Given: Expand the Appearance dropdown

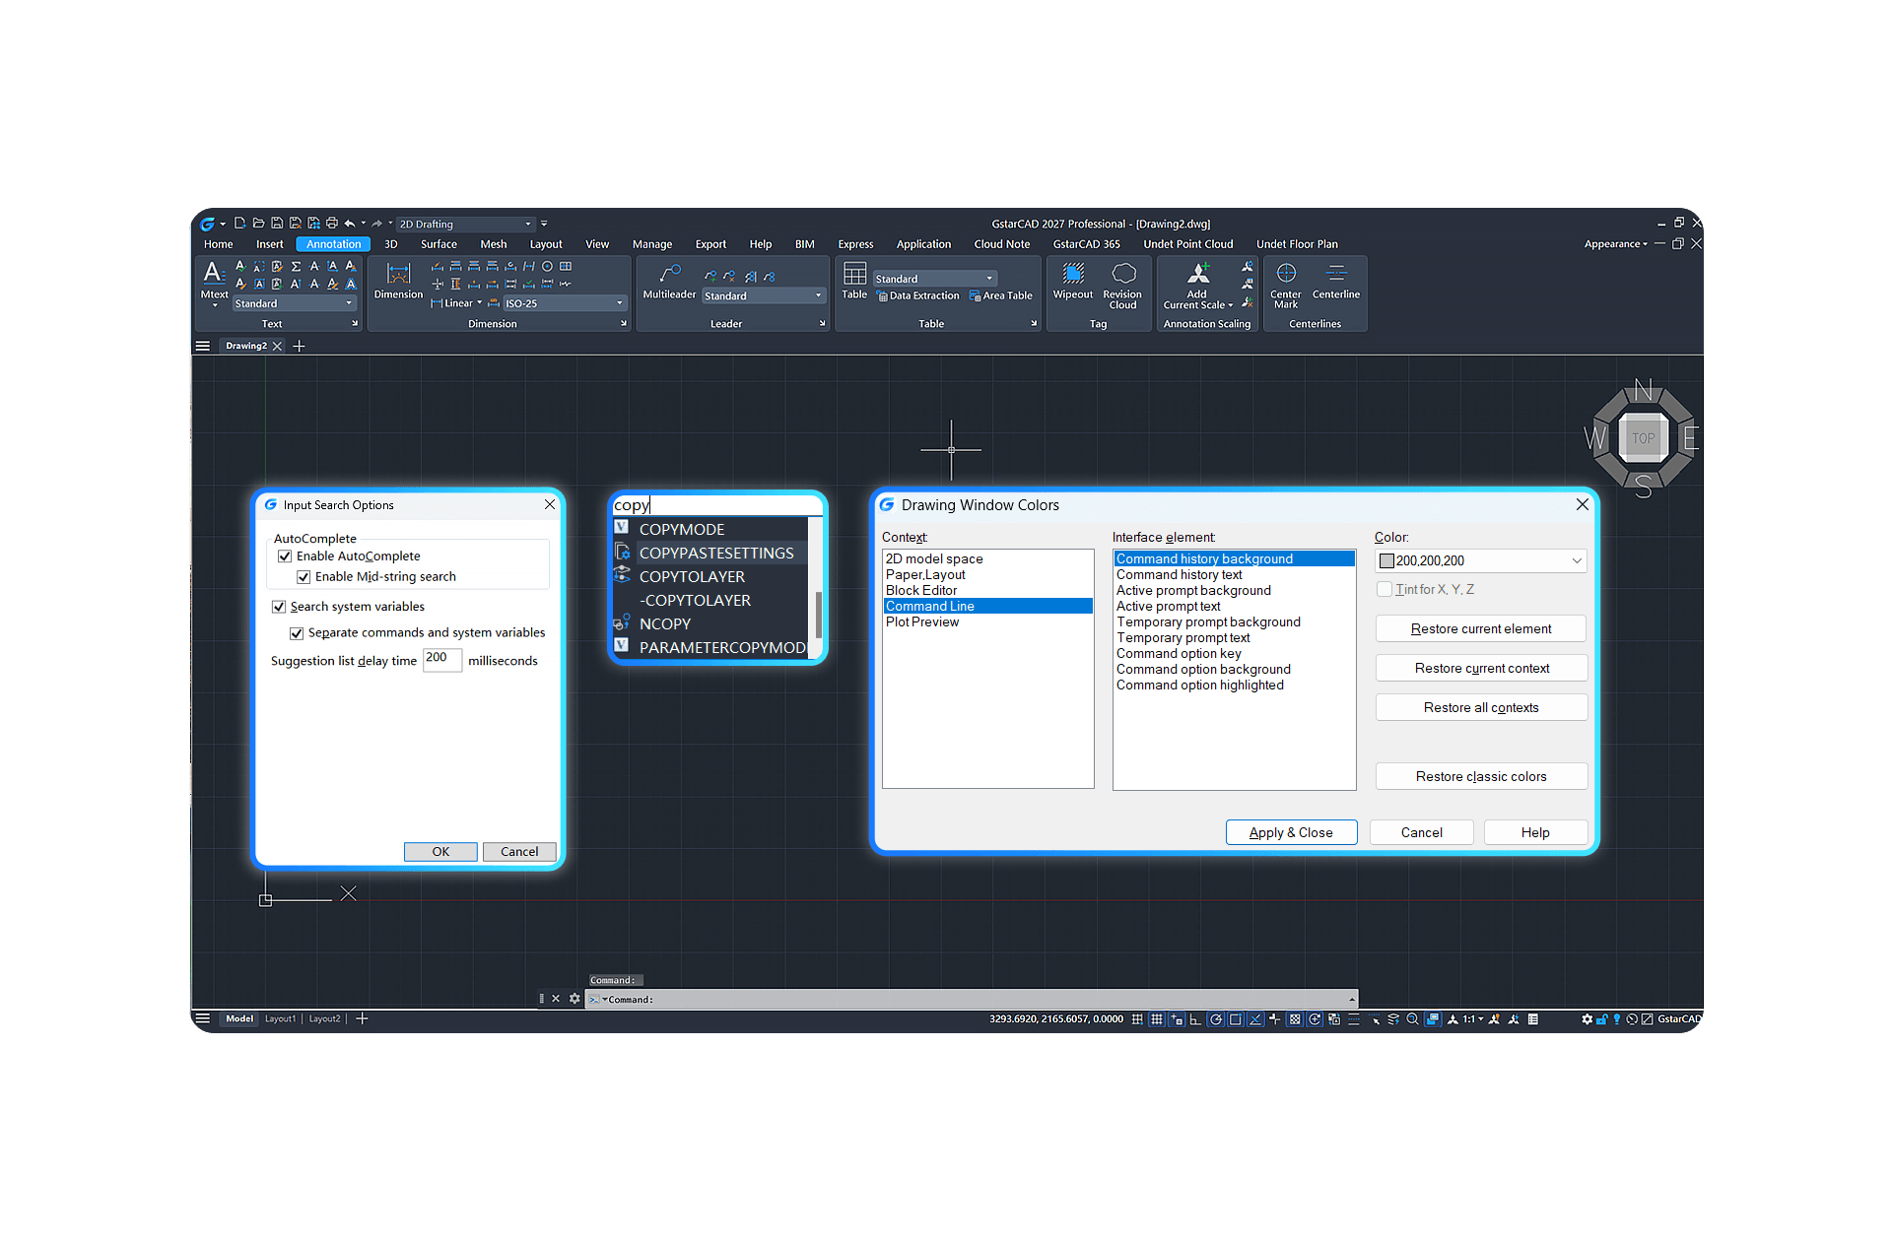Looking at the screenshot, I should coord(1616,244).
